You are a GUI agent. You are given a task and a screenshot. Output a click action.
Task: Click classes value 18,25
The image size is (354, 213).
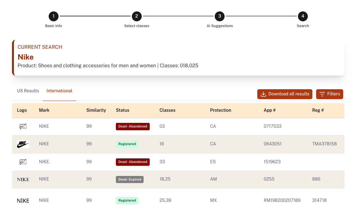click(x=165, y=179)
